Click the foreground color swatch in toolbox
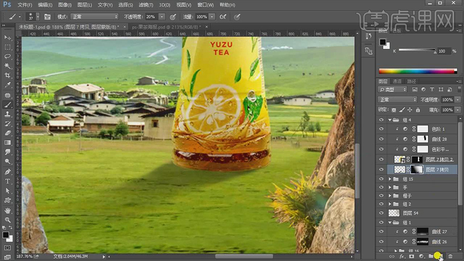Viewport: 464px width, 261px height. (x=6, y=235)
